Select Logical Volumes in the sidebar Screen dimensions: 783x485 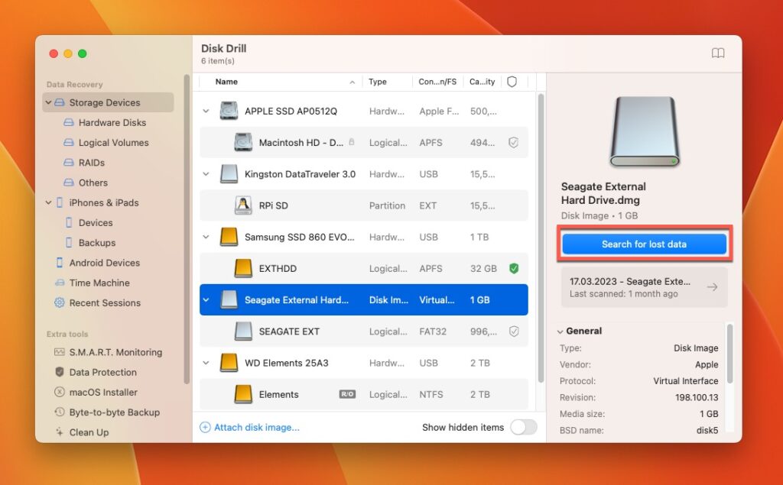pyautogui.click(x=93, y=143)
